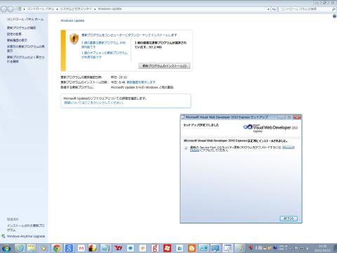Click the yellow warning shield icon
337x253 pixels.
coord(74,39)
